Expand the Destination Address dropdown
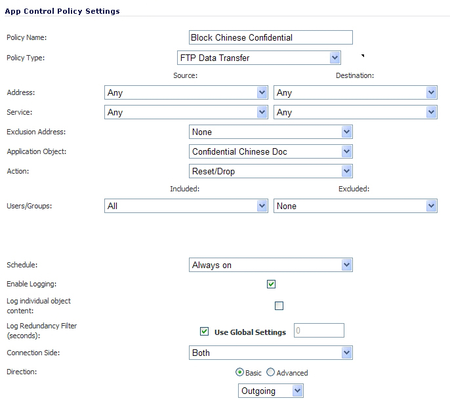Image resolution: width=450 pixels, height=409 pixels. (356, 92)
